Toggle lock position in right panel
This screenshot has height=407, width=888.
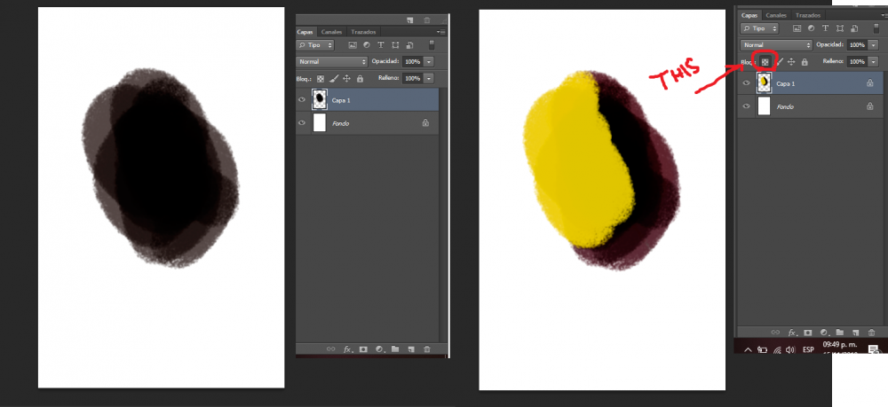[791, 62]
